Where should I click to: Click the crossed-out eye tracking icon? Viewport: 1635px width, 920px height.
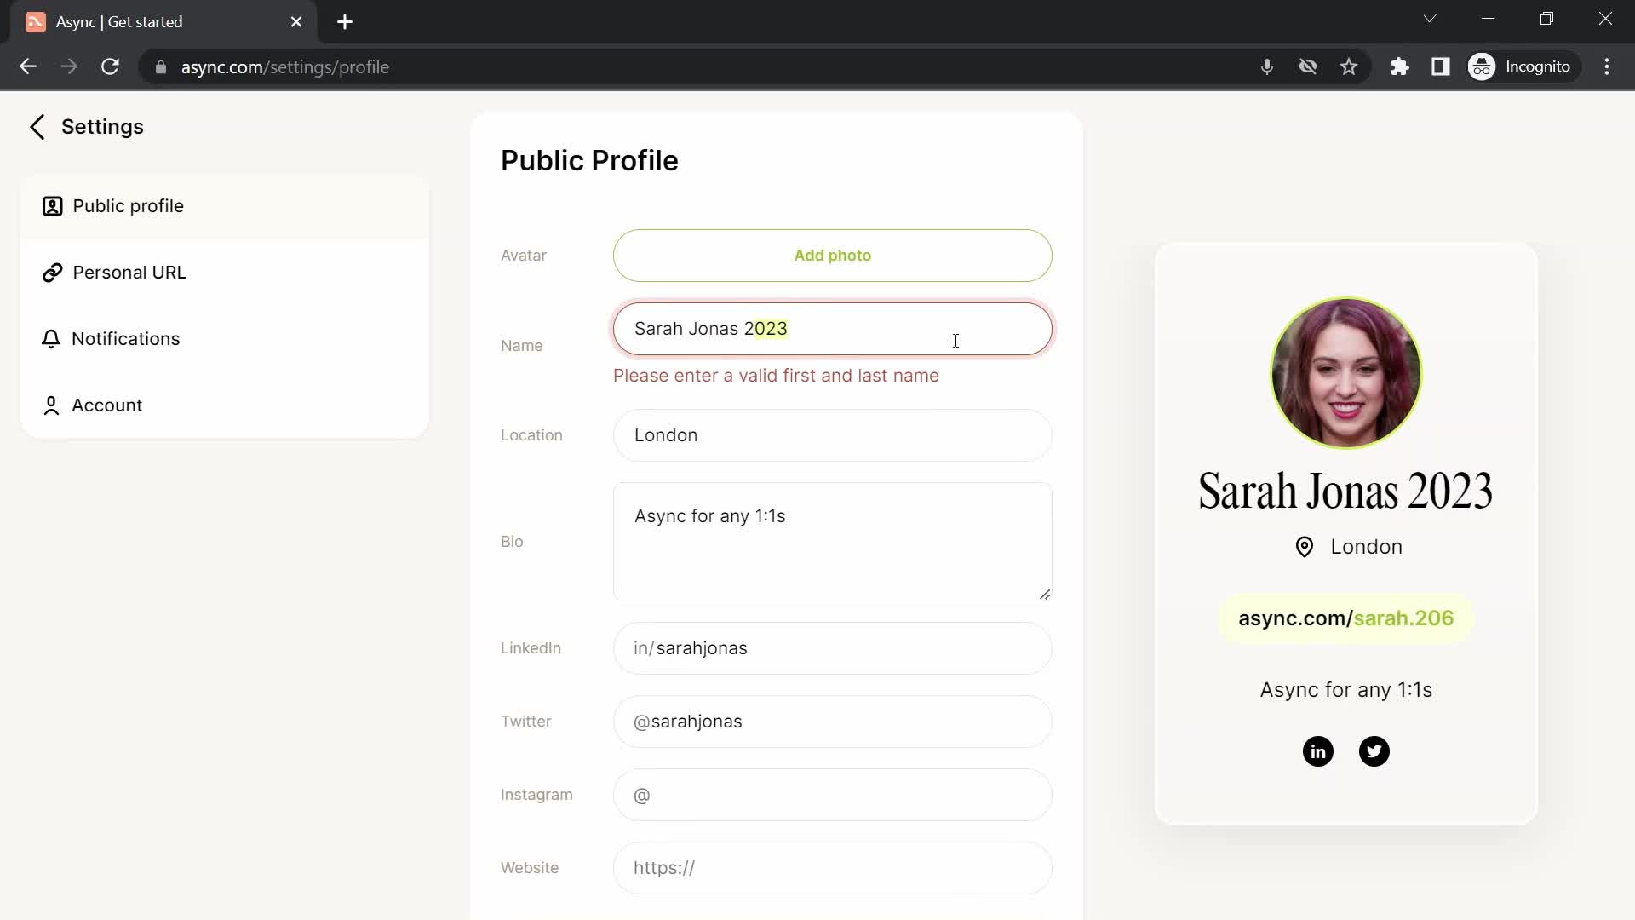click(1308, 66)
